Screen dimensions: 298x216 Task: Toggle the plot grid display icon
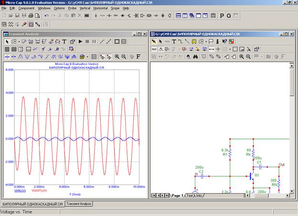[x=124, y=42]
